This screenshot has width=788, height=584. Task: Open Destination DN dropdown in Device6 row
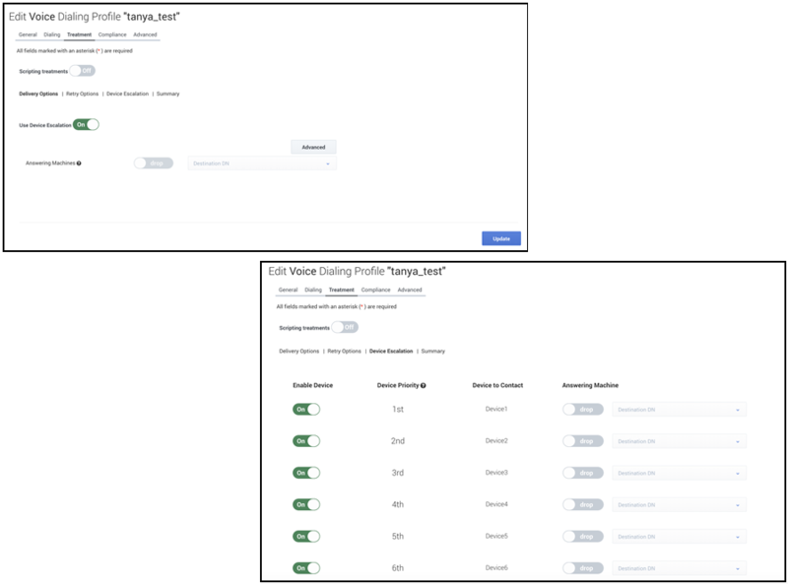pos(679,568)
